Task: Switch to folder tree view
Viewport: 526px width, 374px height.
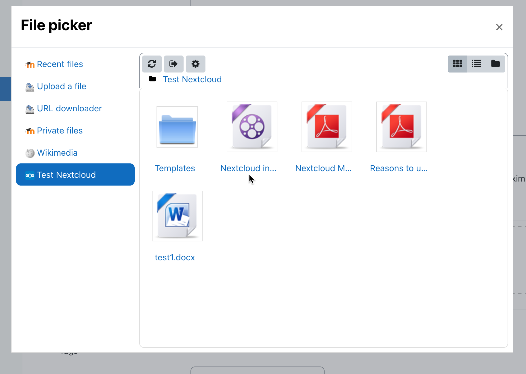Action: (x=495, y=64)
